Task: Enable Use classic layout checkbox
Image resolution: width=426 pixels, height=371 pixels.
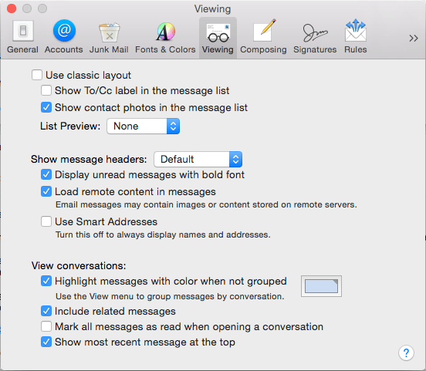Action: pos(37,75)
